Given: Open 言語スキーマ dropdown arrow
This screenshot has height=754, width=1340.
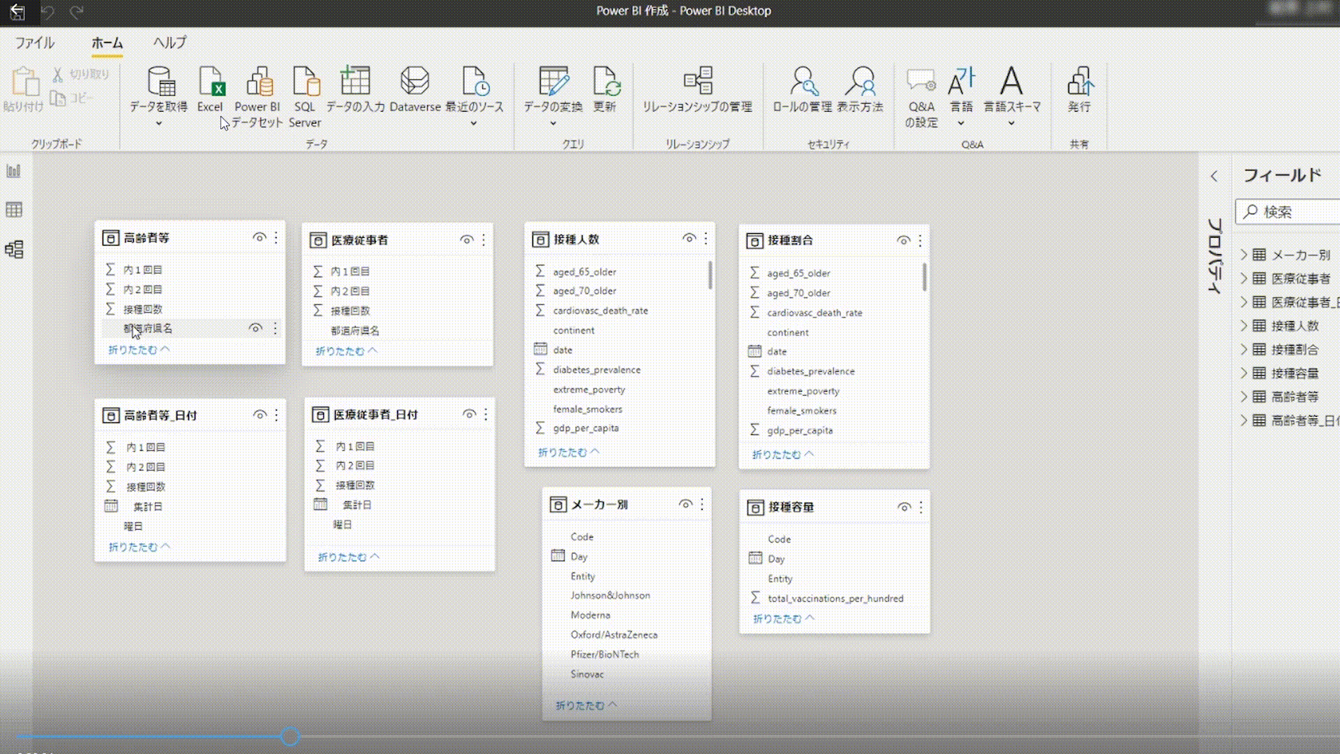Looking at the screenshot, I should [1011, 124].
